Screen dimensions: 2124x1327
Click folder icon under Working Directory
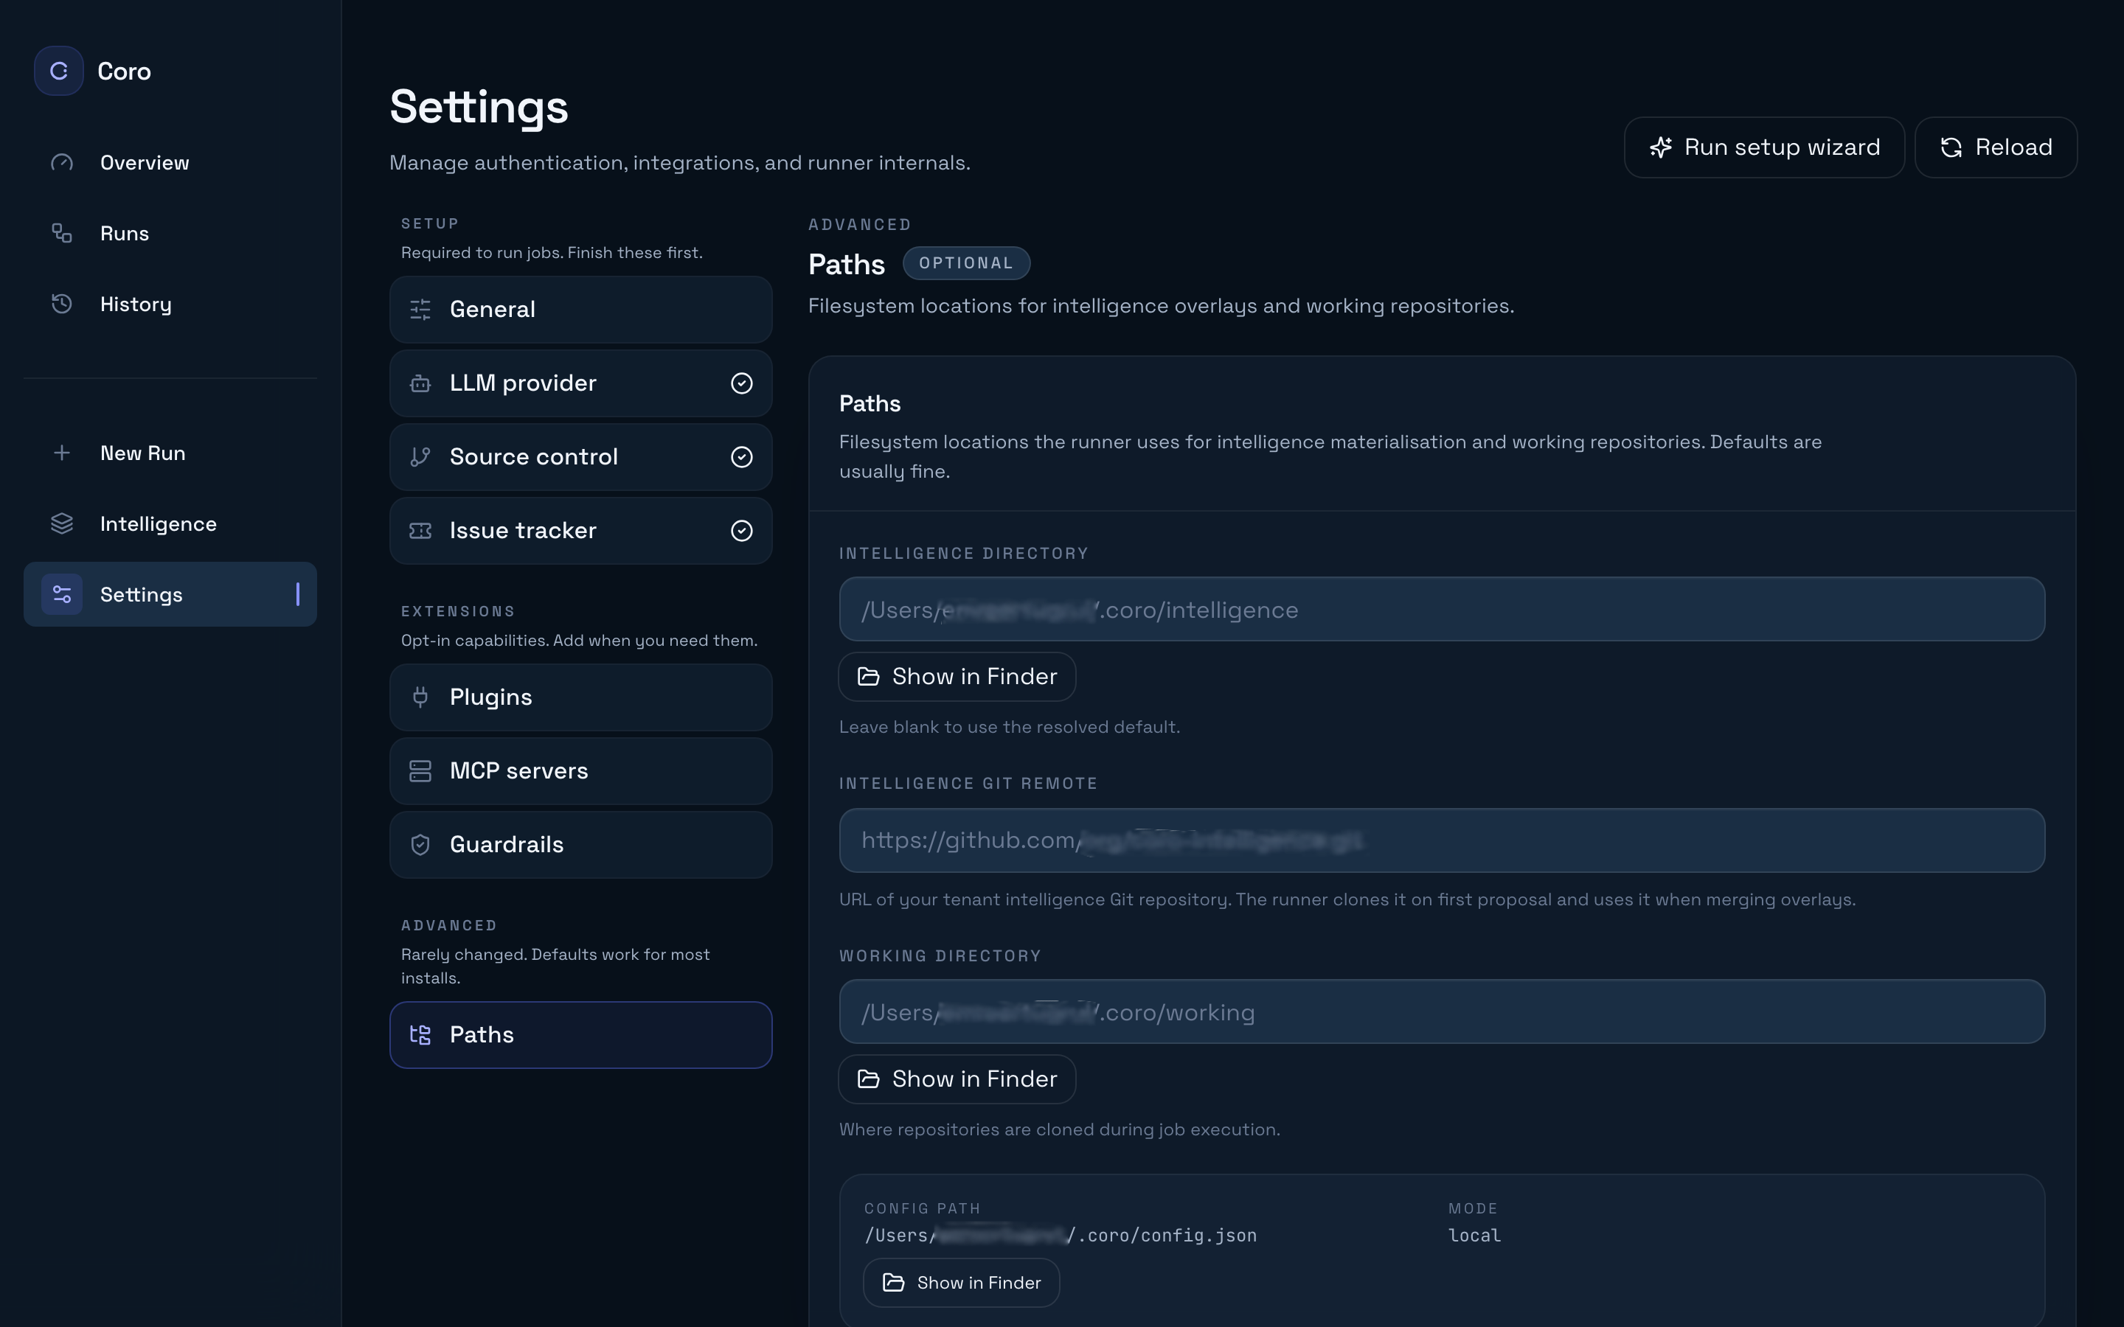click(x=868, y=1079)
